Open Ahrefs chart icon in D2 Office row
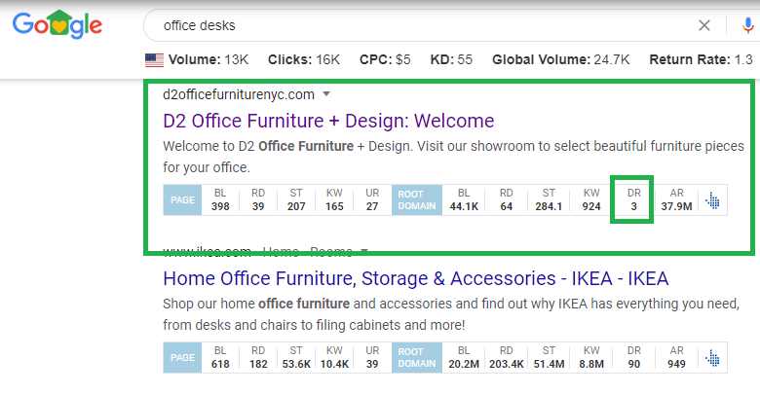This screenshot has width=760, height=395. click(712, 199)
